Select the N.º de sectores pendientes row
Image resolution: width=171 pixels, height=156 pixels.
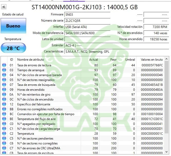[83, 139]
